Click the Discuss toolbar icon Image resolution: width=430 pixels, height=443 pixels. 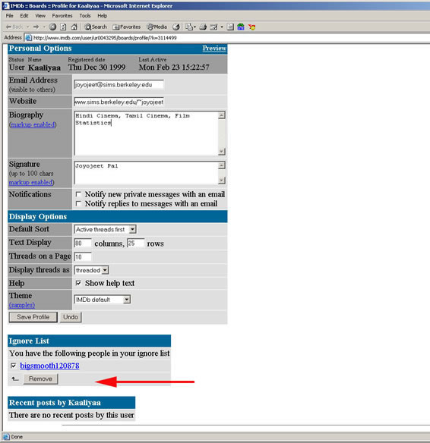(230, 27)
